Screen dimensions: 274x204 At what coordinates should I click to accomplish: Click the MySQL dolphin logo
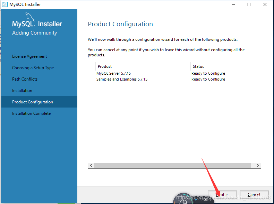30,17
